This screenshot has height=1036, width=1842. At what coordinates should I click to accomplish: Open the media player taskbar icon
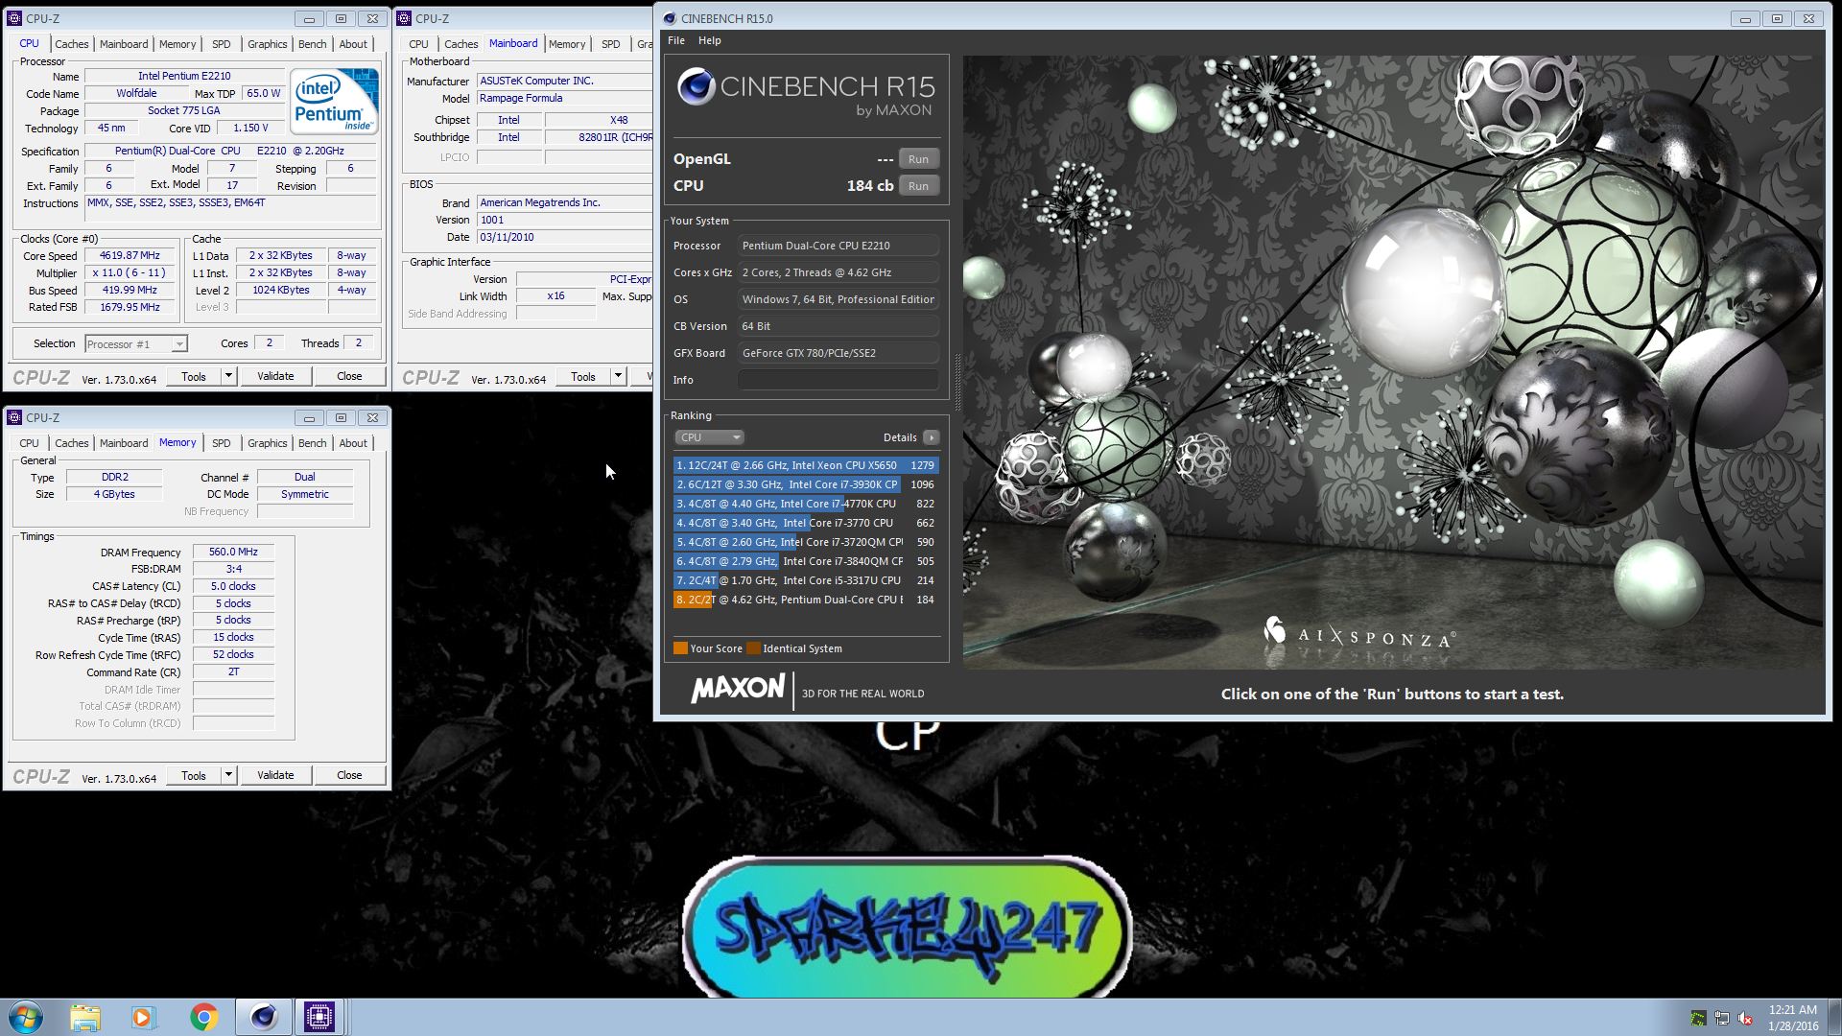tap(143, 1017)
